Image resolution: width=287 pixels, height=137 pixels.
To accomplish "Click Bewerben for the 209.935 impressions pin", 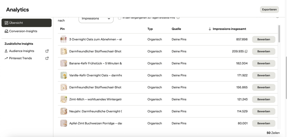I will (263, 51).
